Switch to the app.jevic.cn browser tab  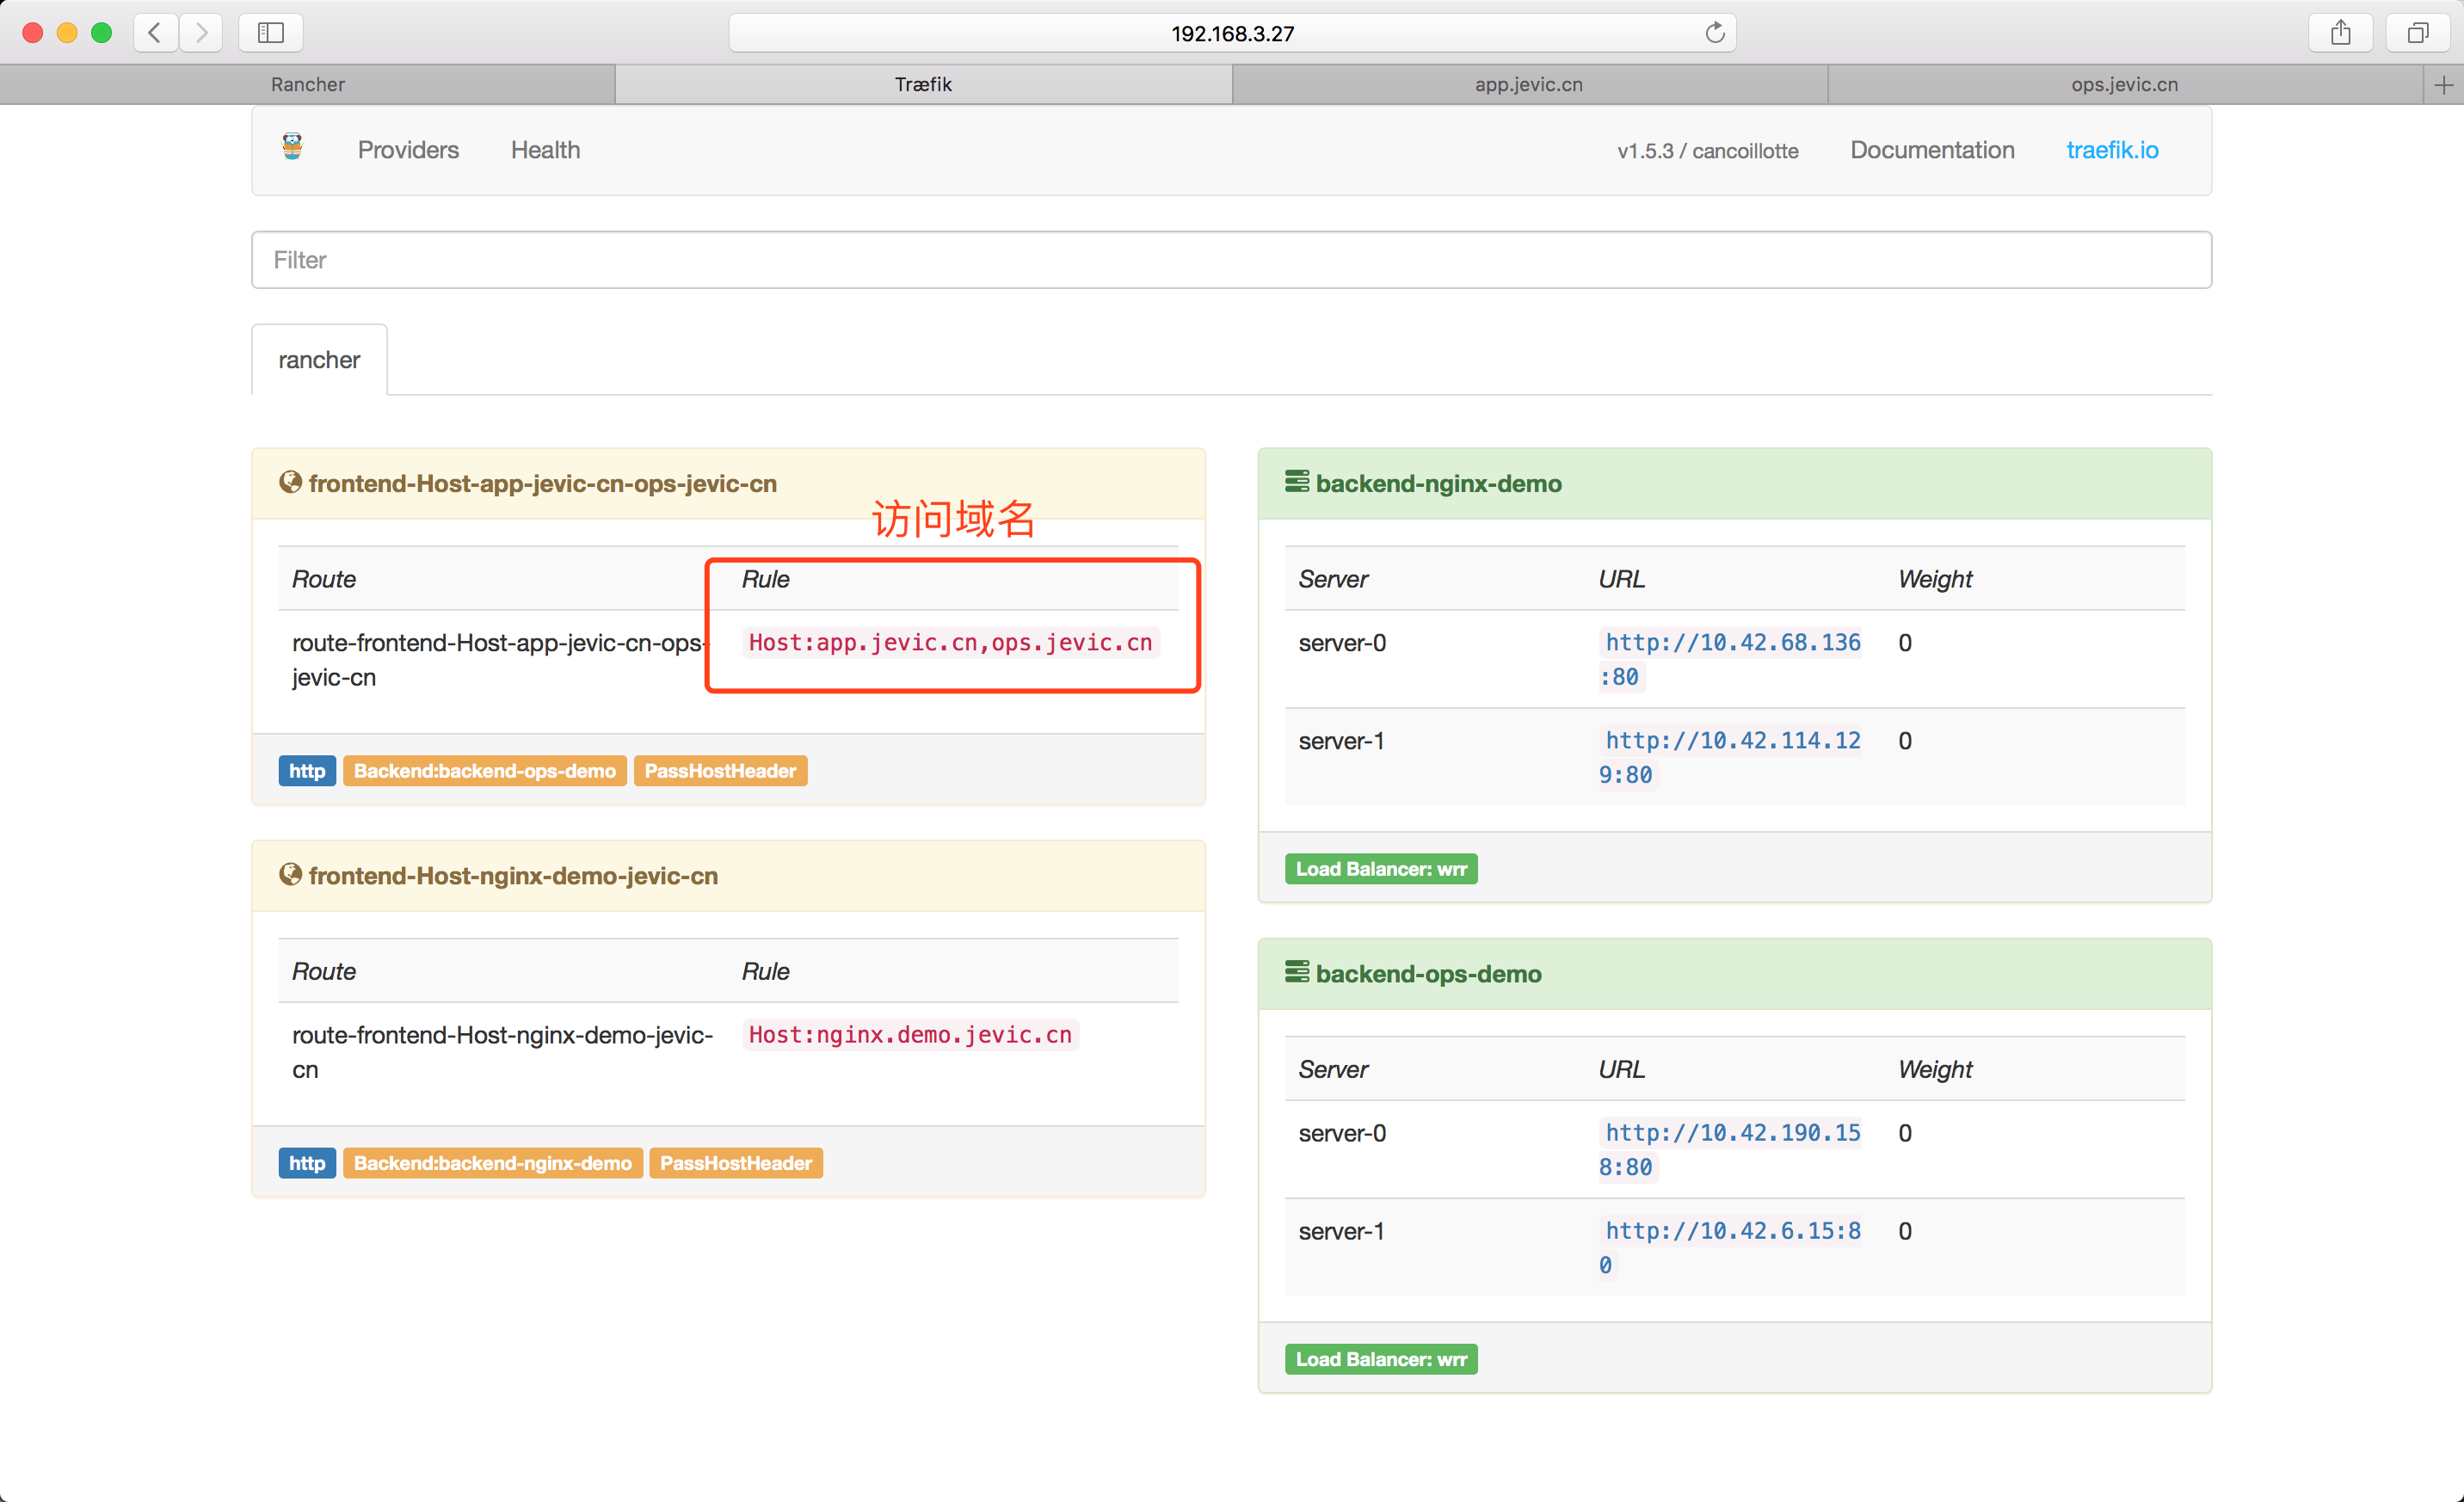(1528, 85)
